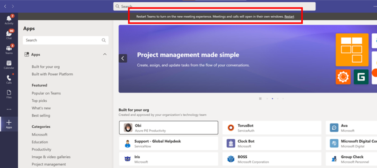Click the Support - Global Helpdesk icon
Image resolution: width=377 pixels, height=168 pixels.
click(x=128, y=143)
